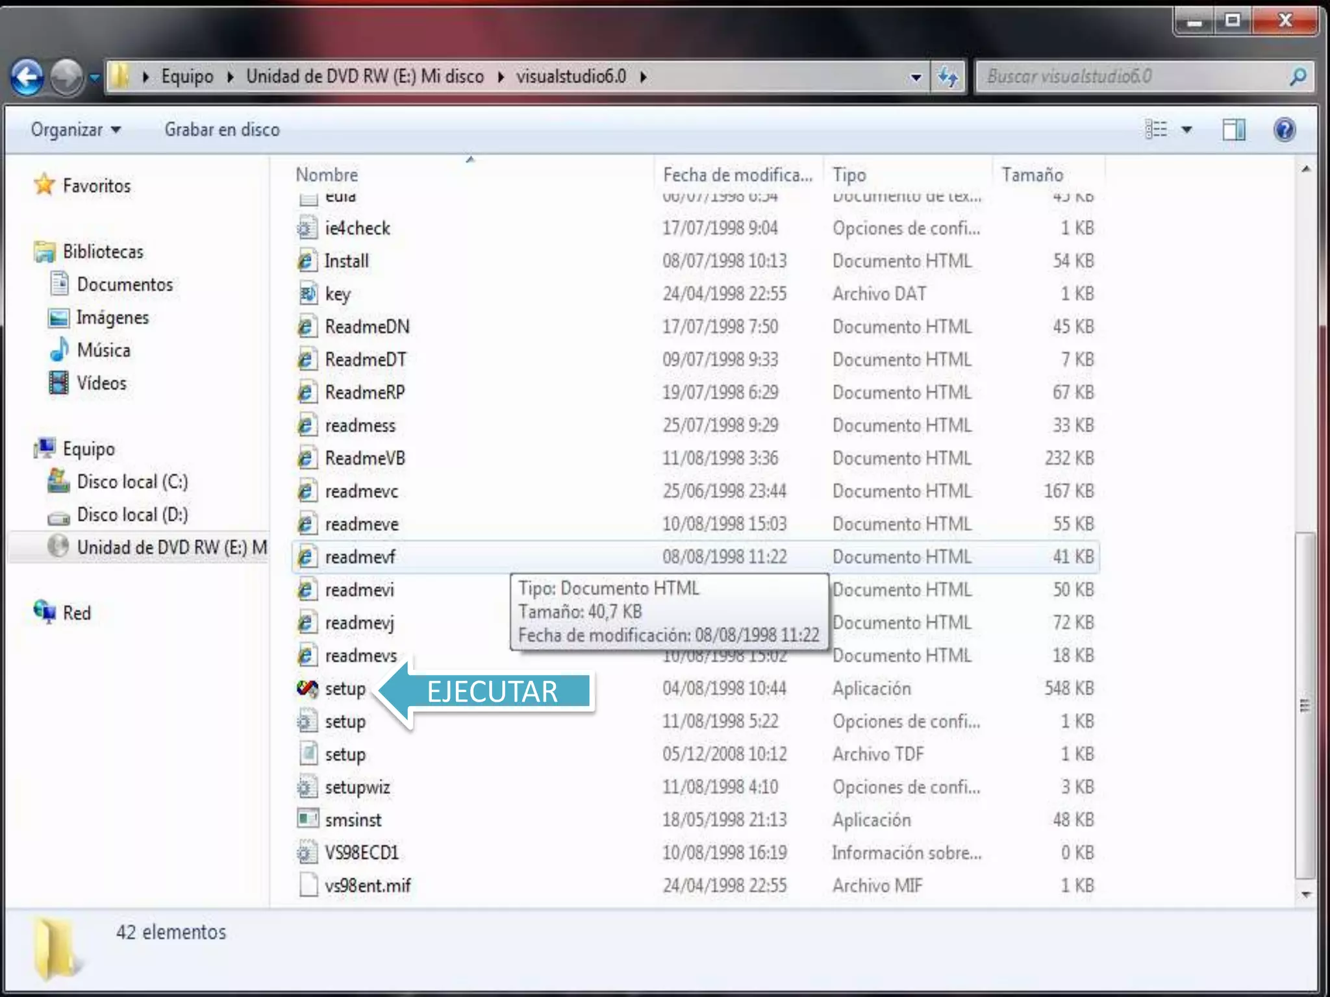Click the scrollbar down arrow
Viewport: 1330px width, 997px height.
pyautogui.click(x=1305, y=894)
